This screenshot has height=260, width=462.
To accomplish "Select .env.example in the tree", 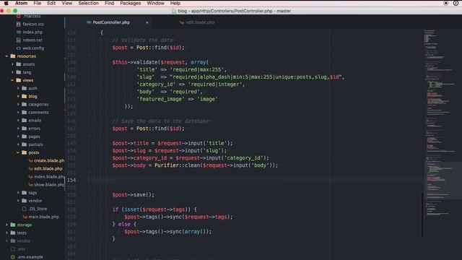I will 30,257.
